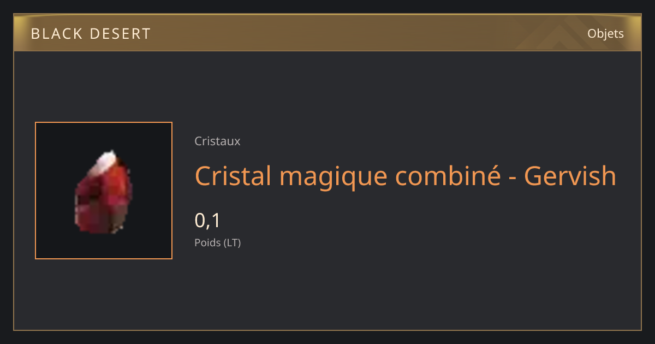This screenshot has height=344, width=655.
Task: Select the 0,1 weight value
Action: 207,221
